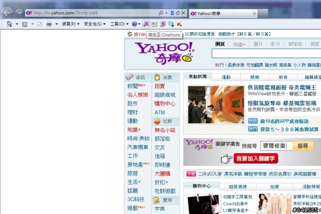Switch to the 新奇 news tab
The image size is (321, 214).
point(283,77)
